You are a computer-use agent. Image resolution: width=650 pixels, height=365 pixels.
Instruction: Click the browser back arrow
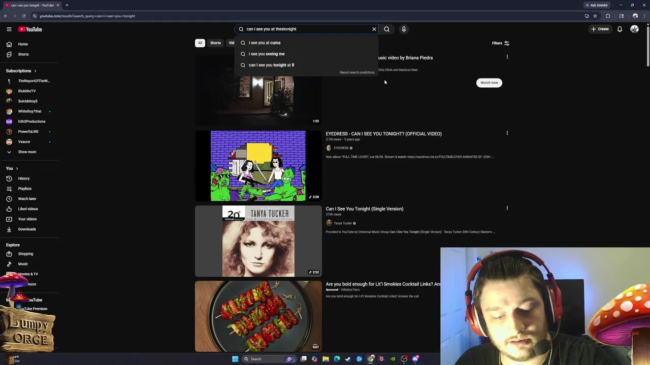[x=6, y=16]
